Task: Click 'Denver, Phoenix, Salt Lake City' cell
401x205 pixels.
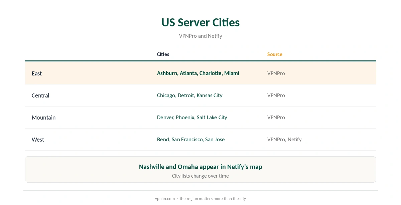Action: 192,117
